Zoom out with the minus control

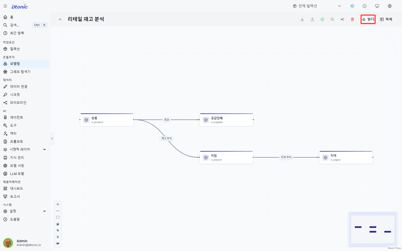pos(58,211)
